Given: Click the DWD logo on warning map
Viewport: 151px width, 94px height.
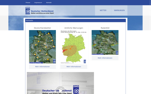Looking at the screenshot, I should click(x=85, y=61).
